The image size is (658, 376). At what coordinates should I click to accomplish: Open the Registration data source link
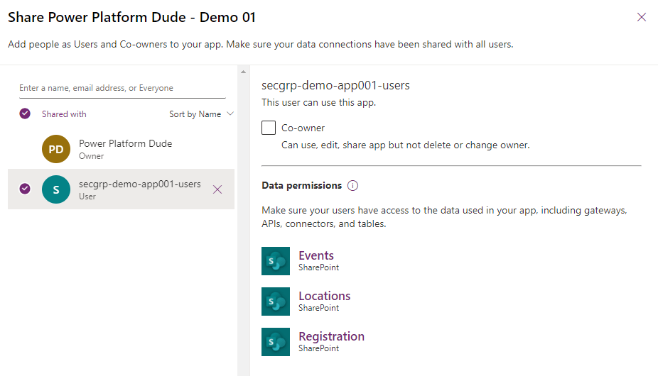331,336
